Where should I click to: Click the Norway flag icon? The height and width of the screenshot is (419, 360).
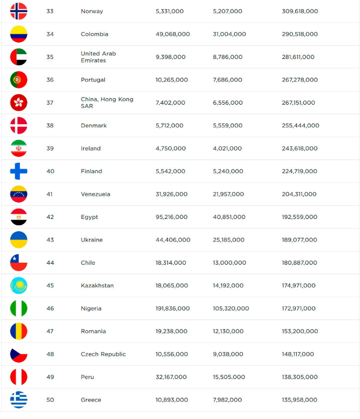(19, 11)
